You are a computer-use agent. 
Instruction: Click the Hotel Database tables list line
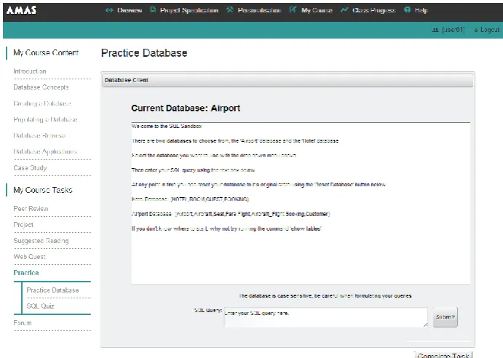coord(190,199)
